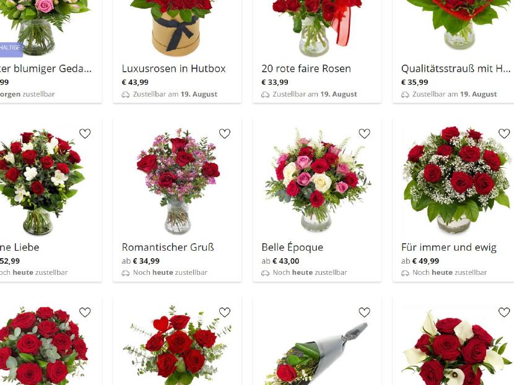The image size is (514, 385).
Task: Toggle heart on Belle Époque bouquet
Action: pos(364,134)
